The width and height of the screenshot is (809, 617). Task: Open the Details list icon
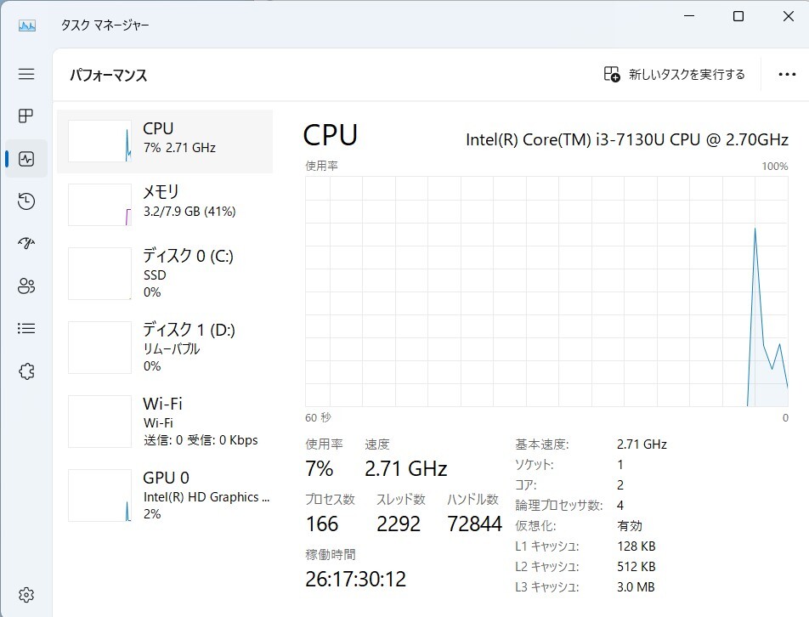(26, 329)
